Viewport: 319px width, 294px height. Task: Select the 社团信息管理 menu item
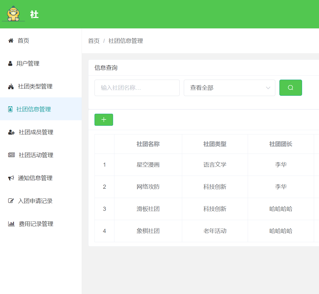[x=41, y=109]
